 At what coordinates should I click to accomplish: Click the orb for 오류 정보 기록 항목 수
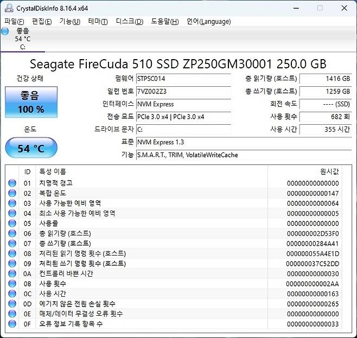point(12,324)
